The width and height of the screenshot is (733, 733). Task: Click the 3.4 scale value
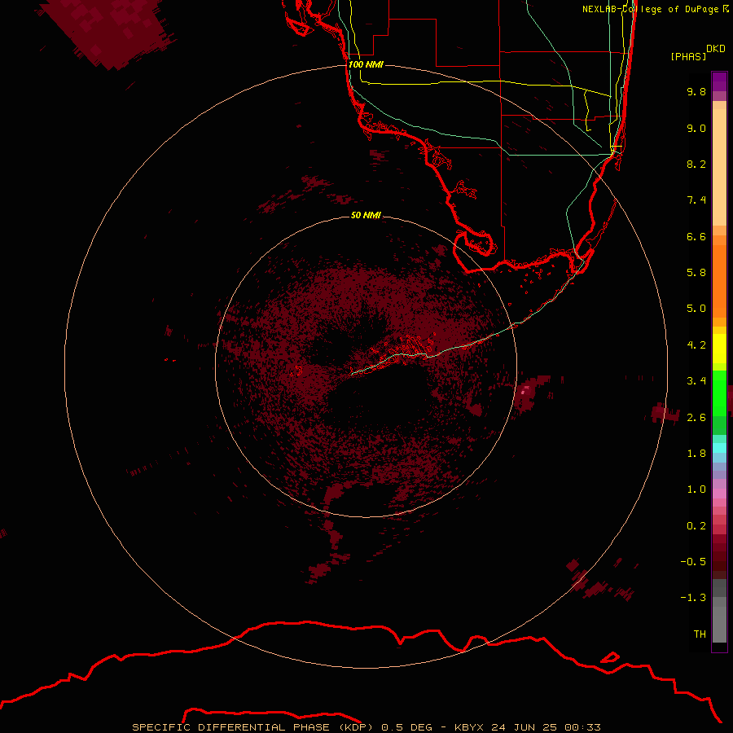click(696, 381)
